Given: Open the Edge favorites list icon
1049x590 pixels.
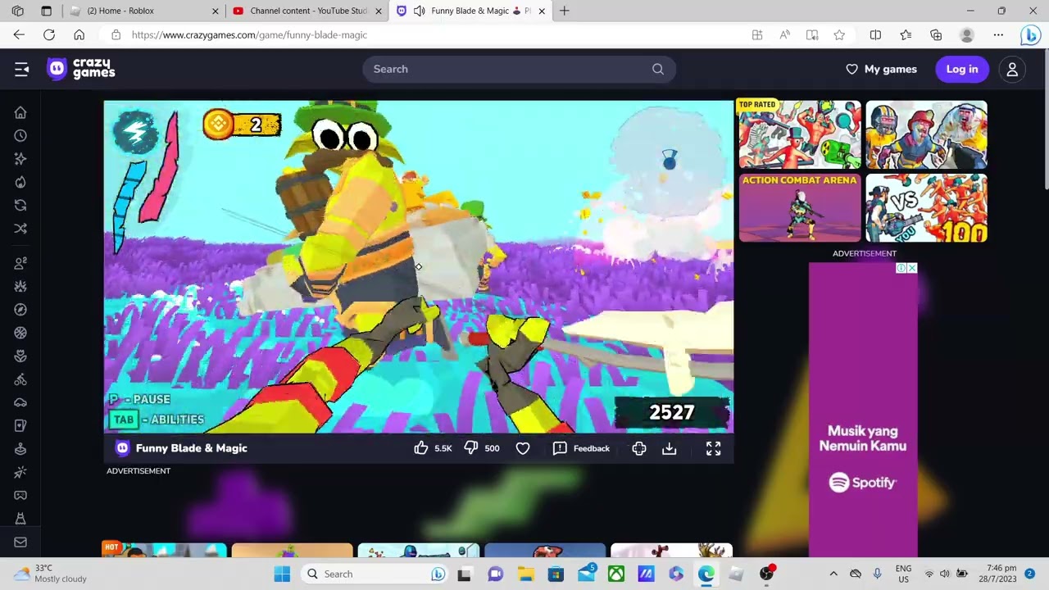Looking at the screenshot, I should coord(906,35).
